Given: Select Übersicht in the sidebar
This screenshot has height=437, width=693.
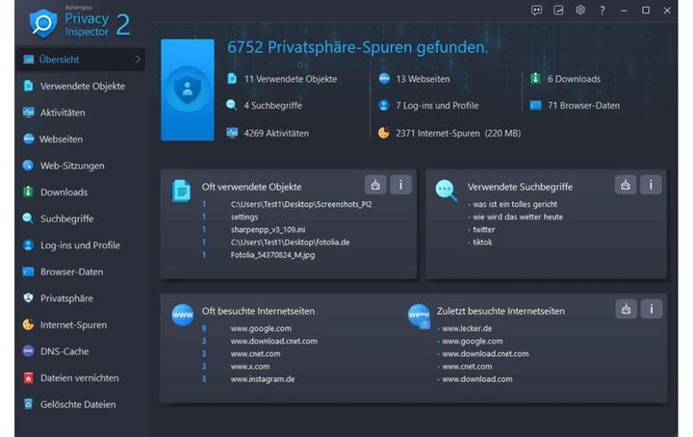Looking at the screenshot, I should (x=80, y=60).
